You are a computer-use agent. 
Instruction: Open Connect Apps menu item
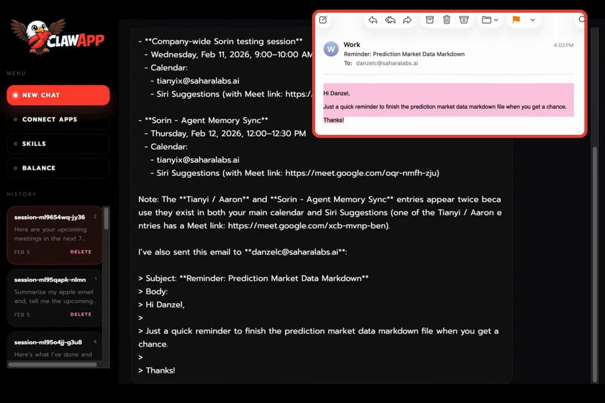point(58,119)
